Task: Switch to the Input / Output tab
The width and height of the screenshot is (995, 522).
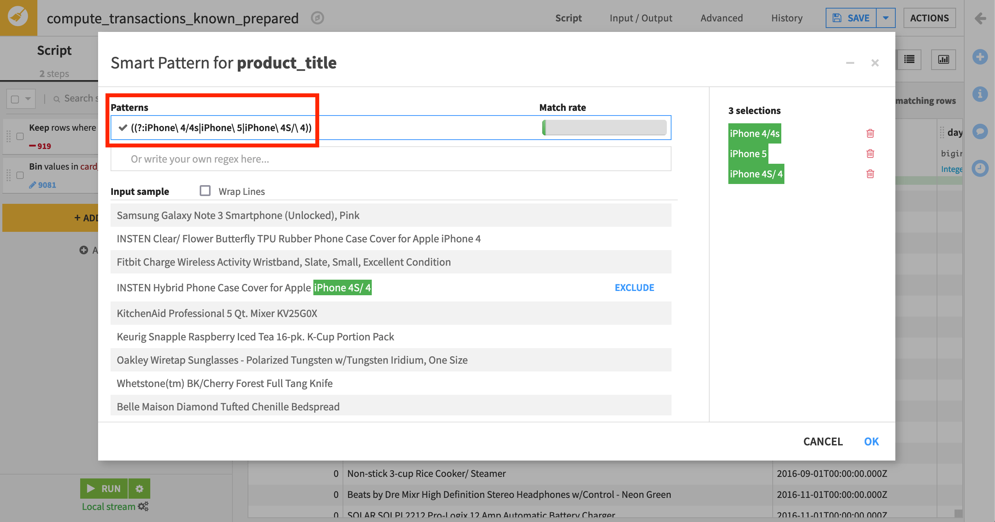Action: point(641,18)
